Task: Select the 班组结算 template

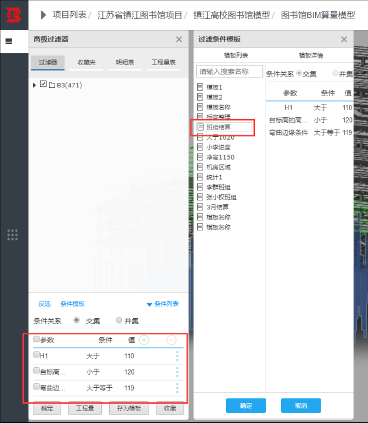Action: coord(224,127)
